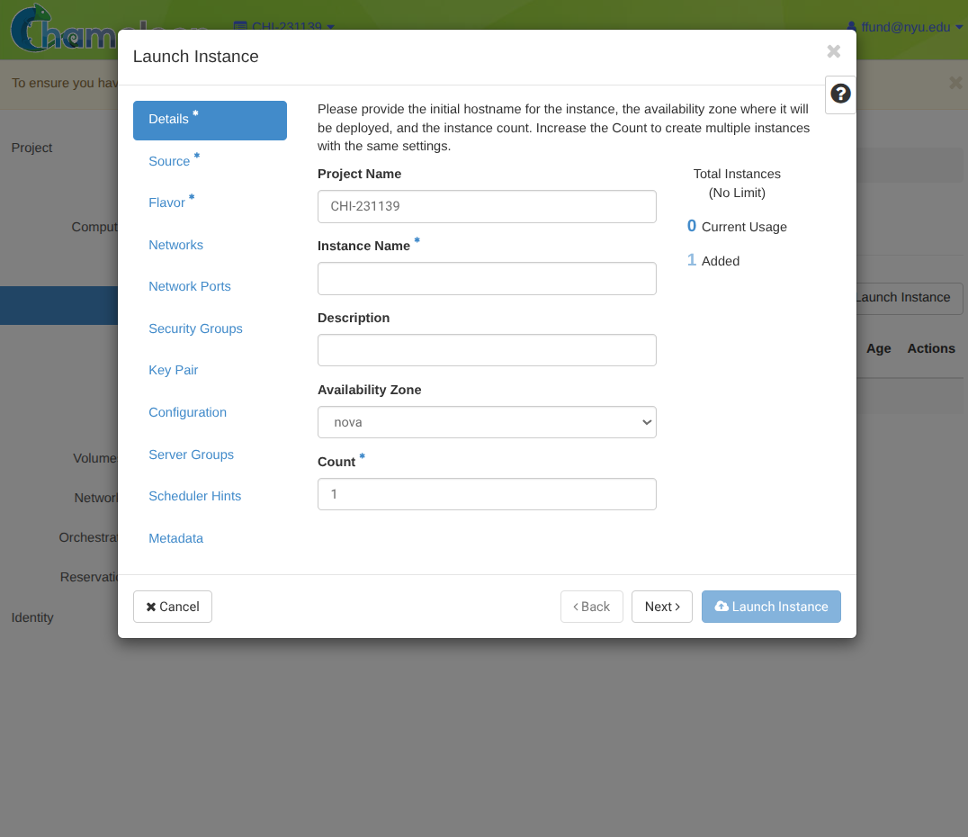Select the Security Groups step
This screenshot has width=968, height=837.
point(195,328)
